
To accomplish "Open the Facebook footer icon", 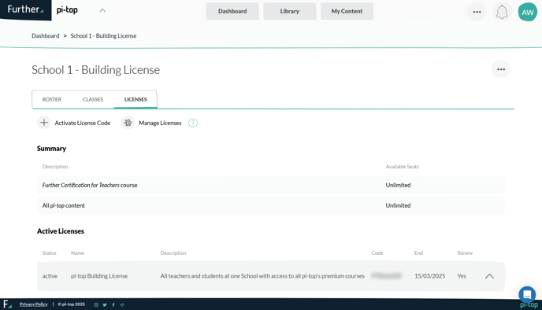I will tap(113, 304).
